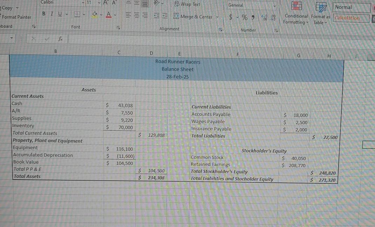
Task: Expand the Calibri font name dropdown
Action: coord(83,2)
